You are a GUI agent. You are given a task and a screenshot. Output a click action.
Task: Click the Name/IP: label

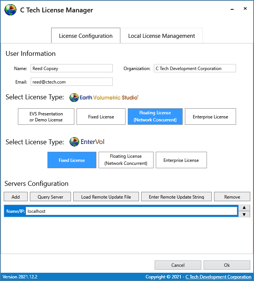(16, 211)
